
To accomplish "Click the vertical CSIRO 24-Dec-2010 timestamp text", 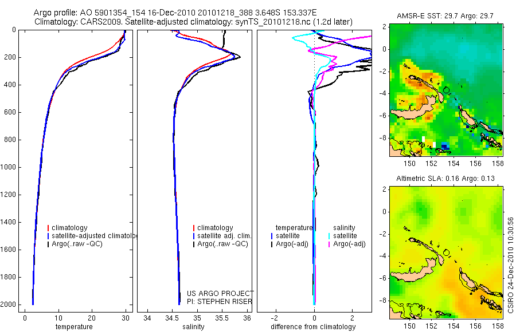I will [510, 265].
